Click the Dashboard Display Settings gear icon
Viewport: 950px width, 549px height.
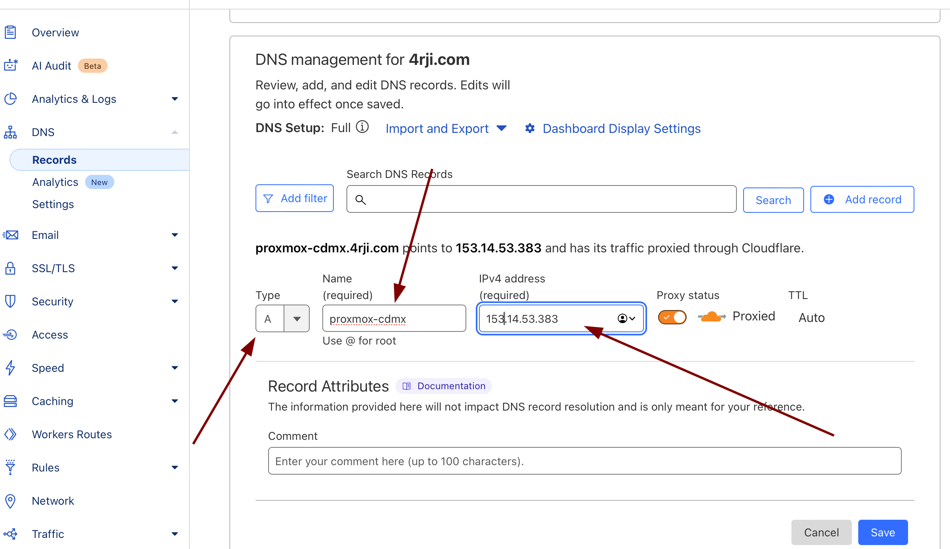click(530, 128)
